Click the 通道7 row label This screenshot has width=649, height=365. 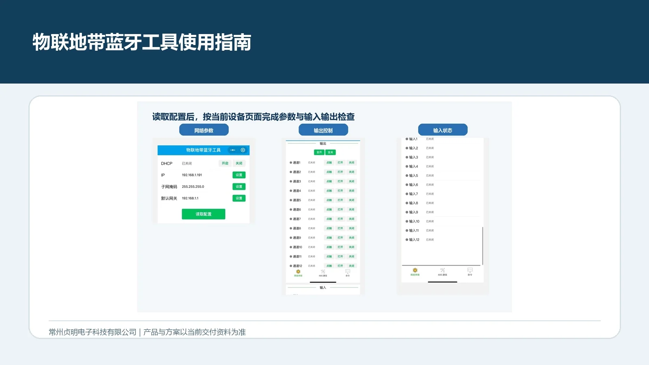(x=297, y=219)
